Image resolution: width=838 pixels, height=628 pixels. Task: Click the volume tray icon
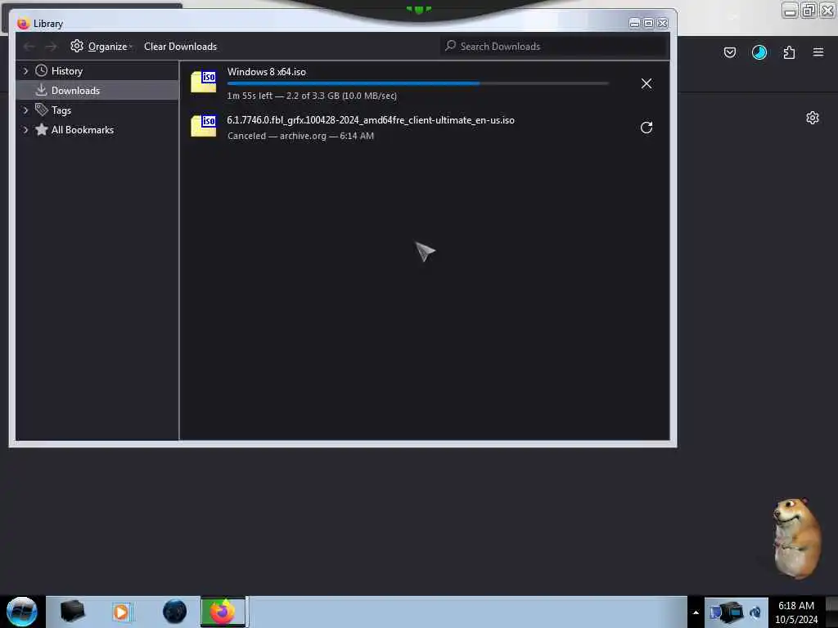coord(755,612)
